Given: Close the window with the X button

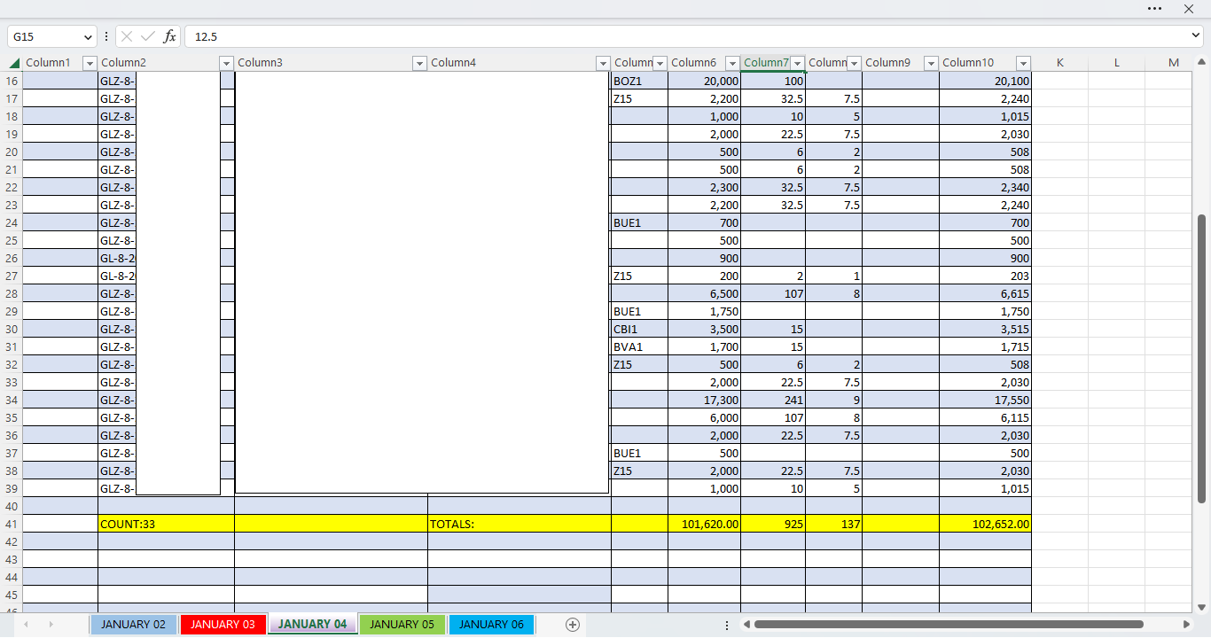Looking at the screenshot, I should point(1190,8).
